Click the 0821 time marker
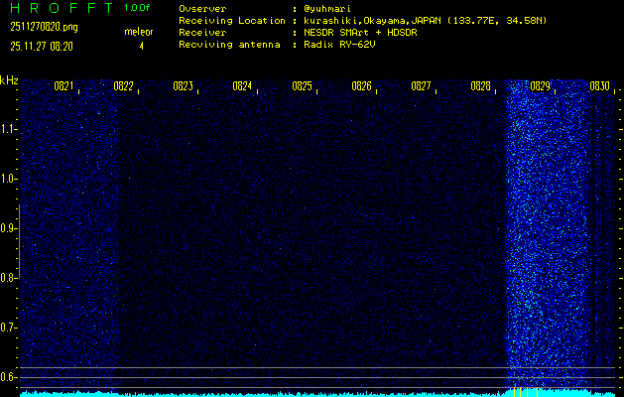This screenshot has width=624, height=397. click(63, 86)
